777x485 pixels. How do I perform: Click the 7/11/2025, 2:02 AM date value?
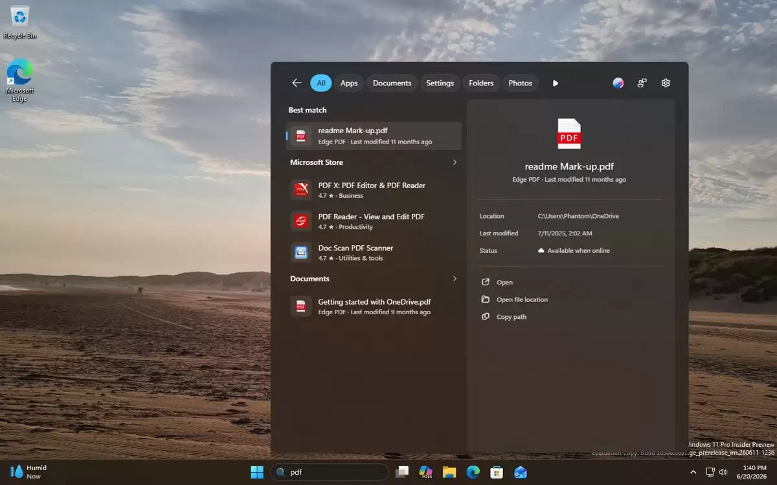pos(565,233)
